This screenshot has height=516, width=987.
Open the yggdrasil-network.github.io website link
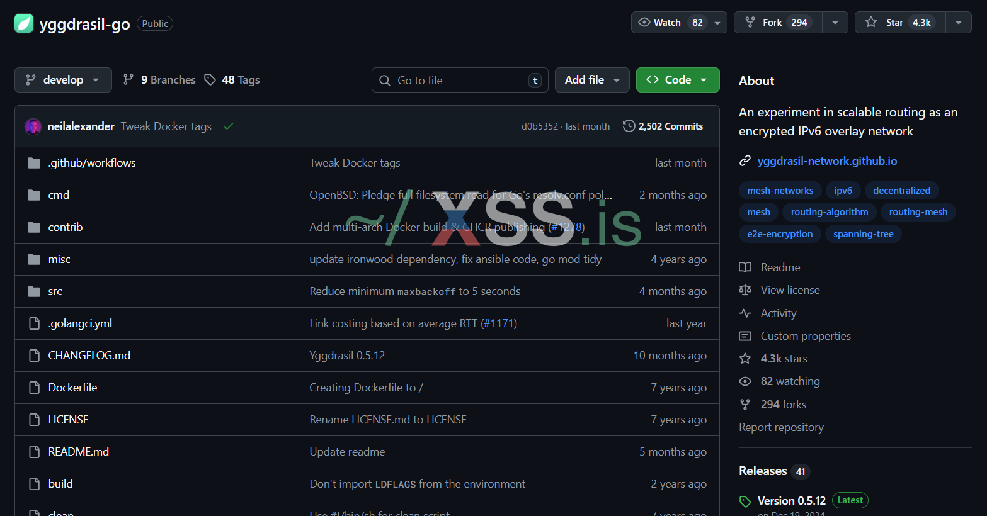pos(827,161)
